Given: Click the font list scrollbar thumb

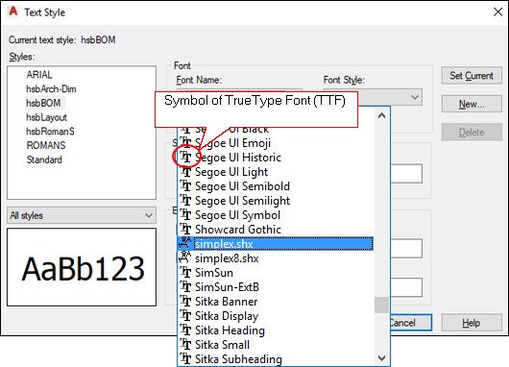Looking at the screenshot, I should coord(382,305).
